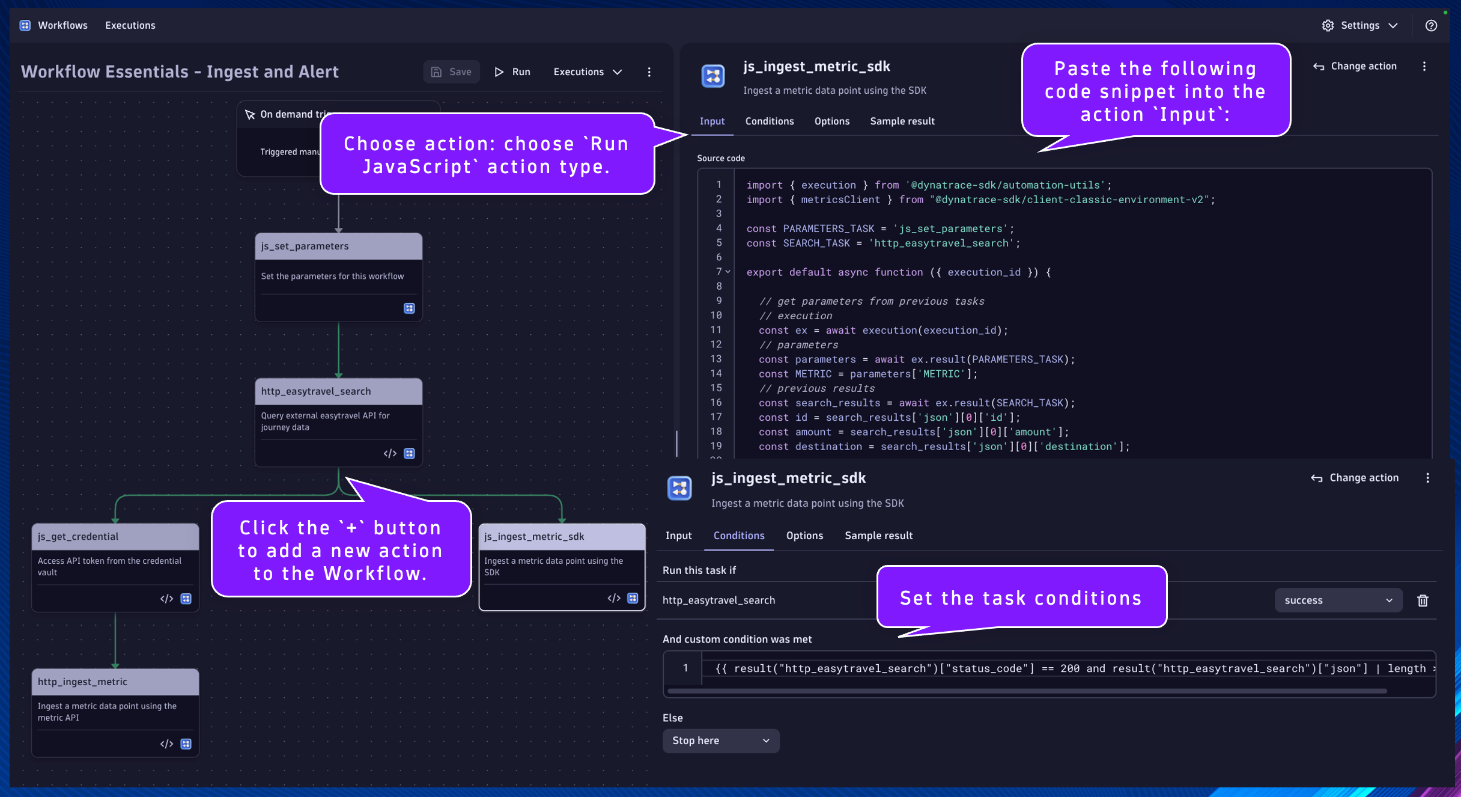Click the upper js_ingest_metric_sdk action icon
This screenshot has height=797, width=1461.
coord(713,76)
